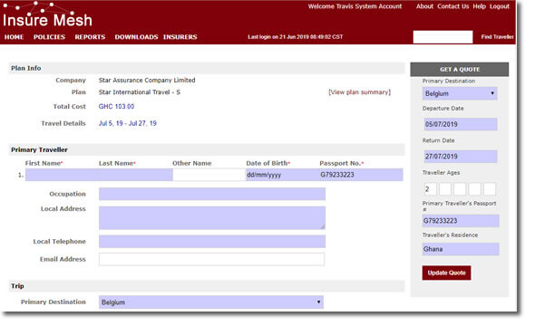Open the About page link
535x326 pixels.
(x=424, y=6)
